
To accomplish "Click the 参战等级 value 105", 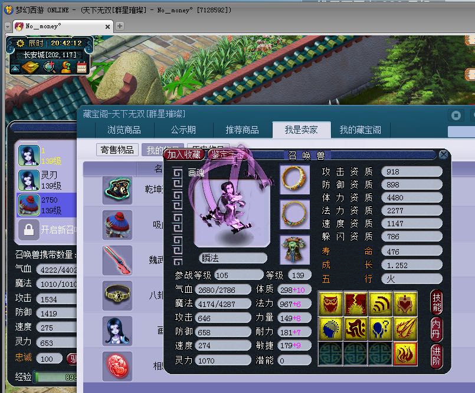I will 239,275.
